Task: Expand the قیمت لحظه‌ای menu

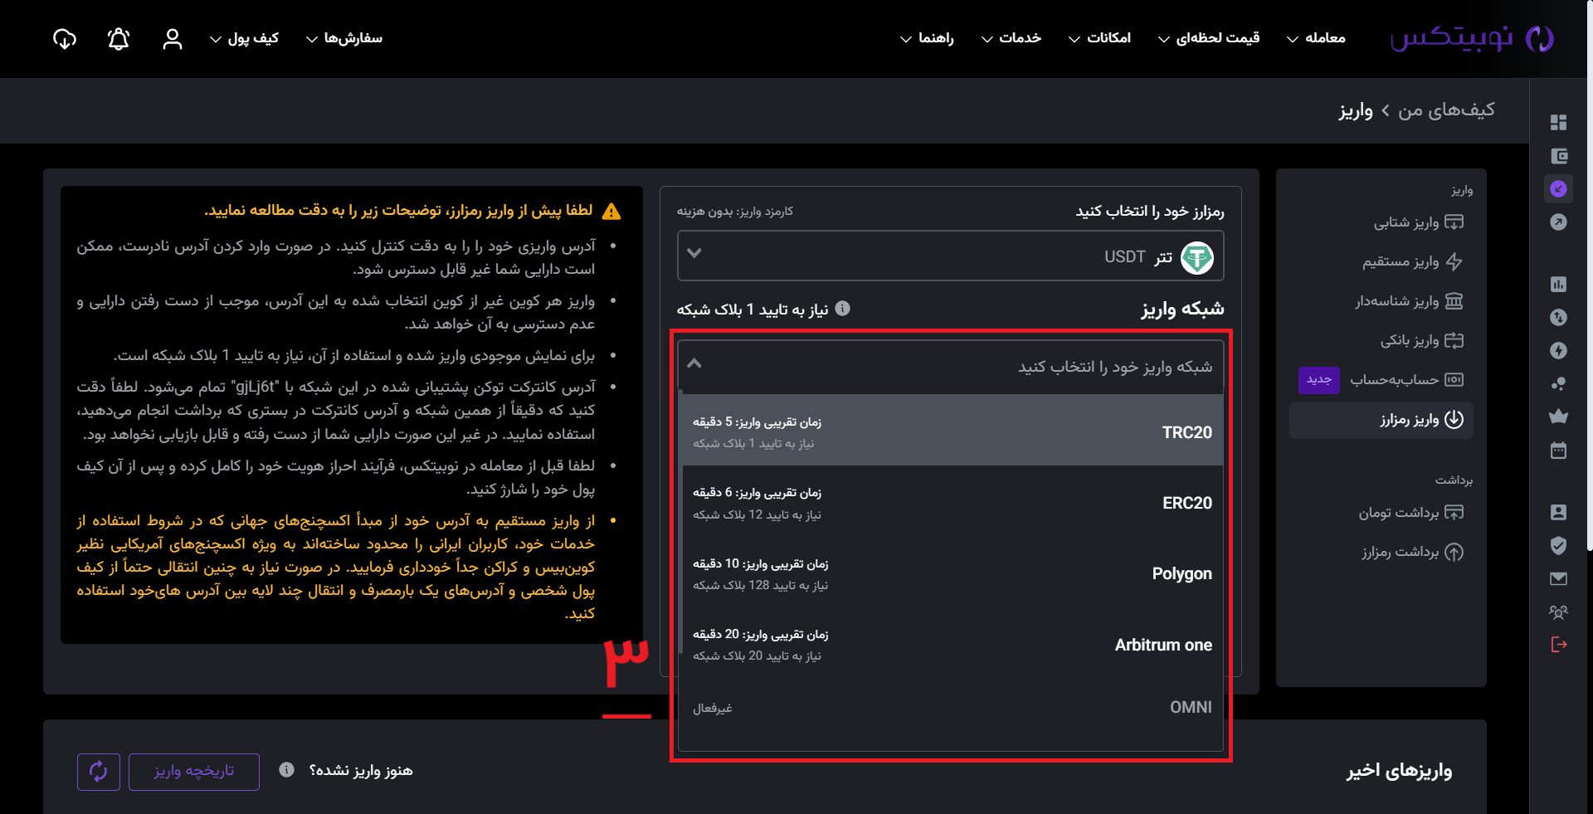Action: [1209, 38]
